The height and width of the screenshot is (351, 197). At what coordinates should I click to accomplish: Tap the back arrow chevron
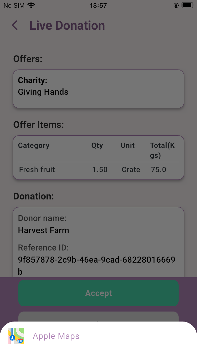(x=15, y=26)
